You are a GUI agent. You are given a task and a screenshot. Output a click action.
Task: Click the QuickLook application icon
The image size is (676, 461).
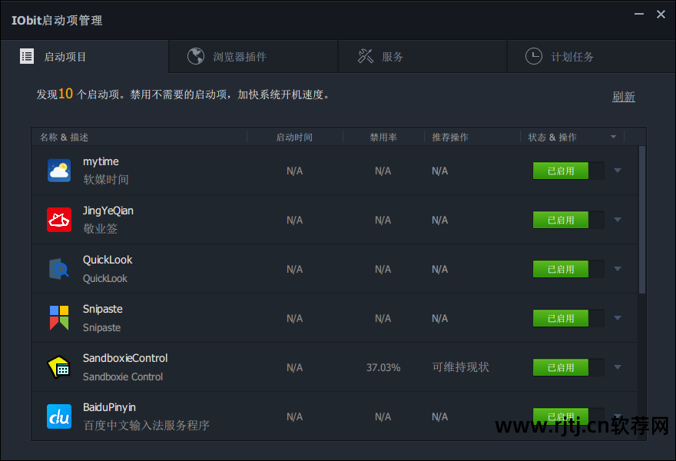point(59,268)
